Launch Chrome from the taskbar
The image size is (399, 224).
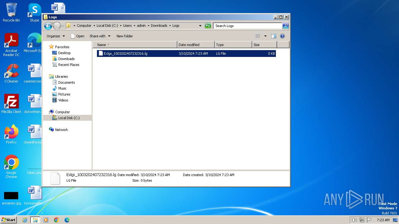[x=56, y=220]
